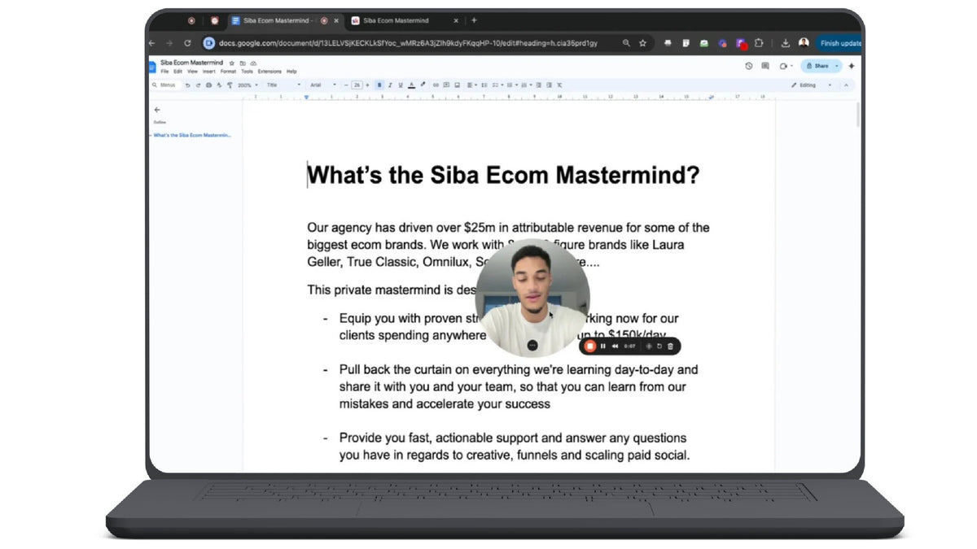
Task: Open the View menu
Action: click(x=192, y=72)
